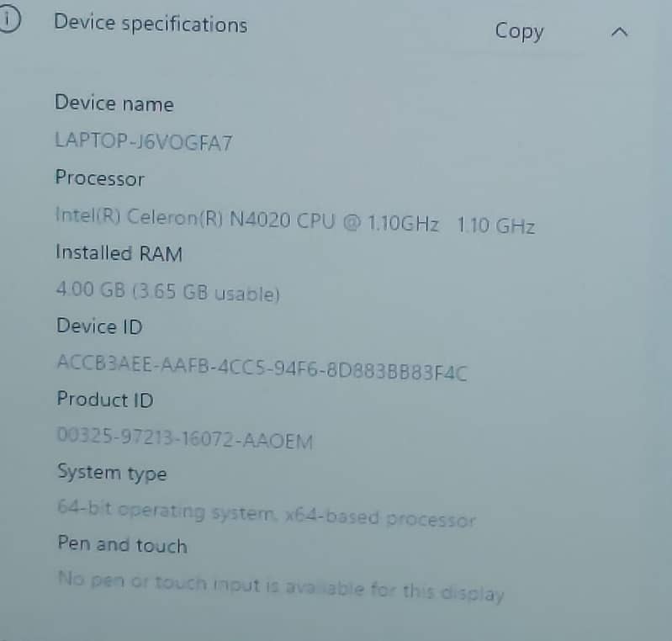The width and height of the screenshot is (672, 641).
Task: Click the Device specifications heading
Action: (x=151, y=24)
